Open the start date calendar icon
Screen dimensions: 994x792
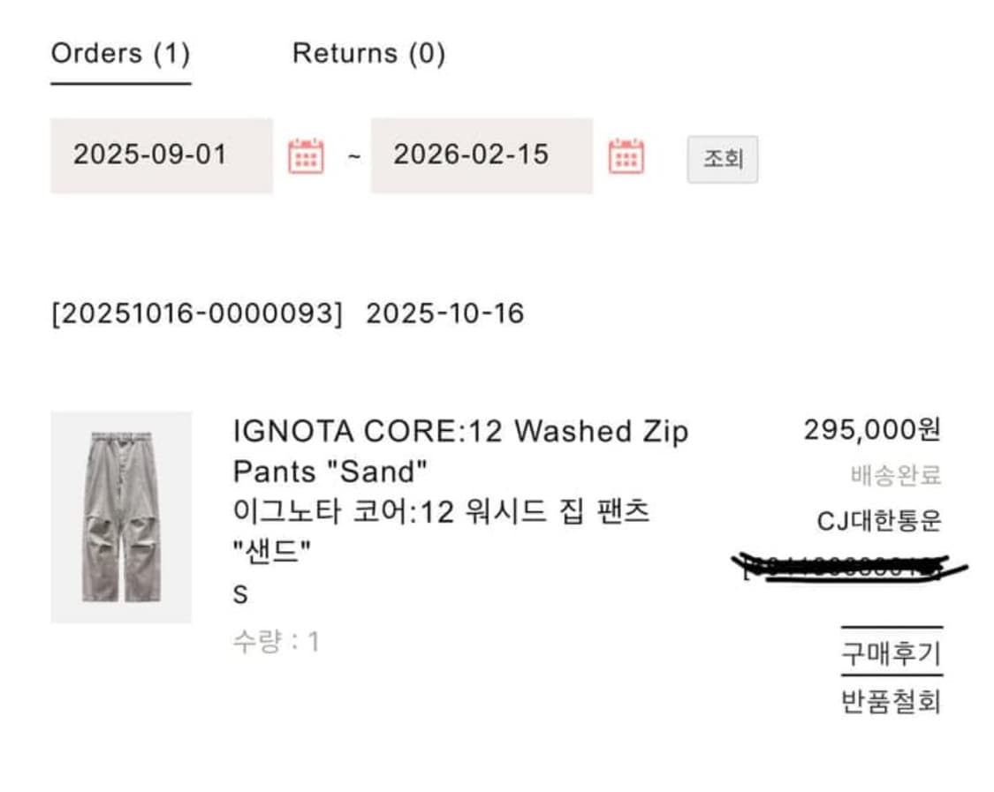[x=305, y=155]
